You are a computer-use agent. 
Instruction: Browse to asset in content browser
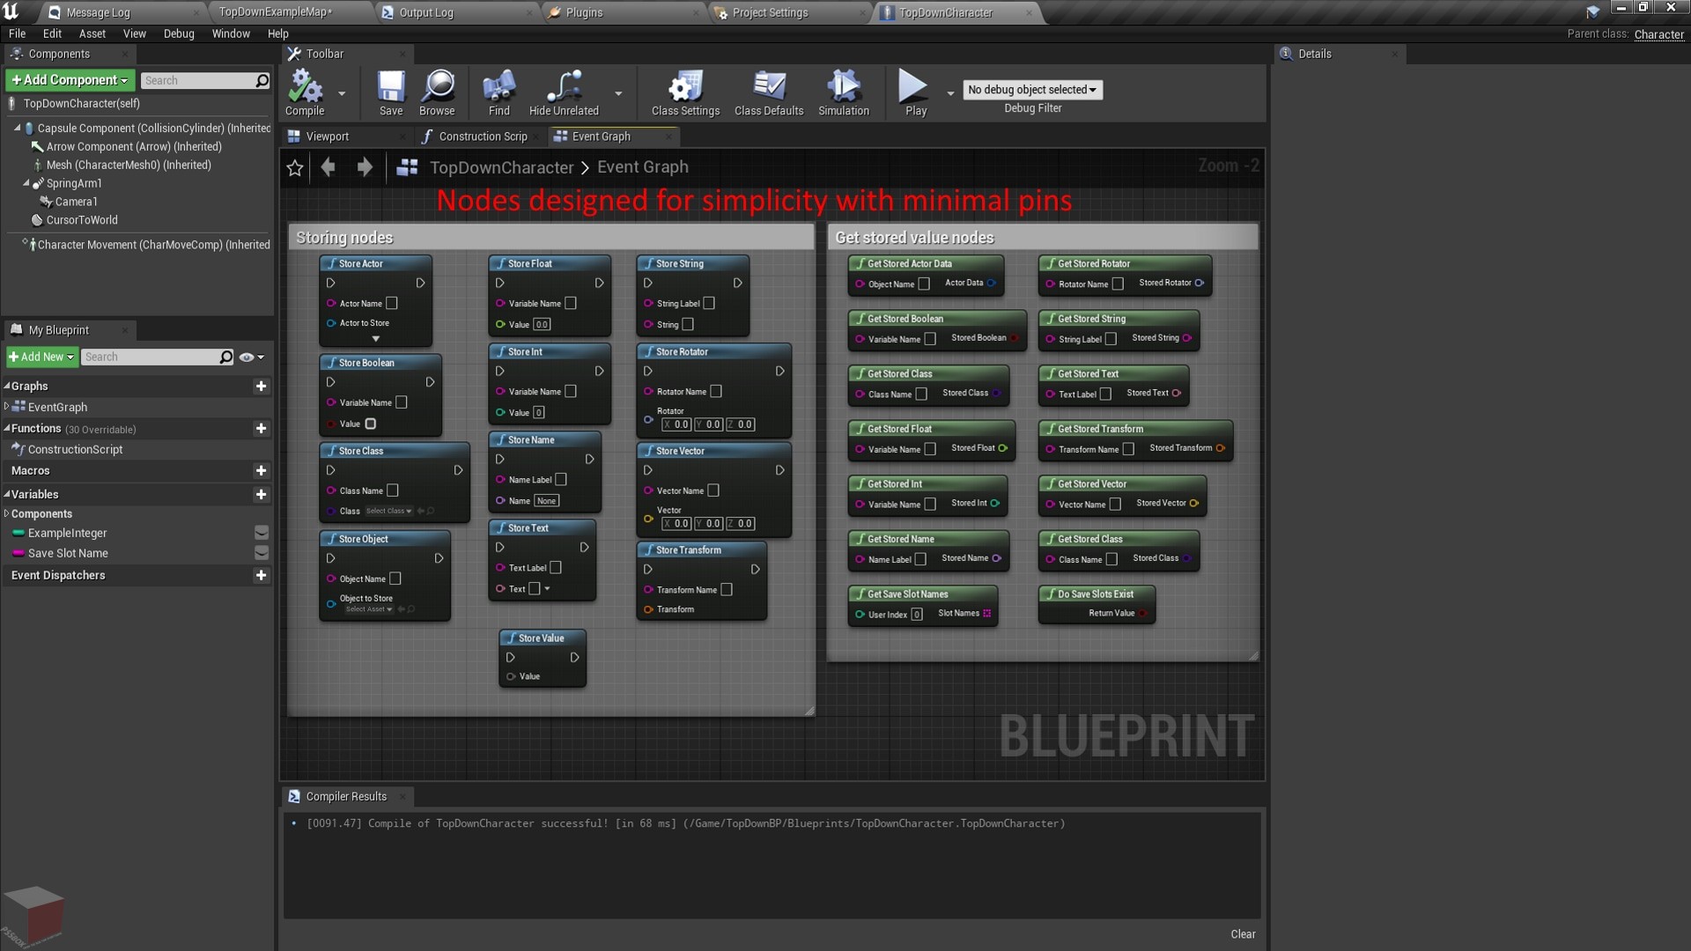tap(437, 92)
